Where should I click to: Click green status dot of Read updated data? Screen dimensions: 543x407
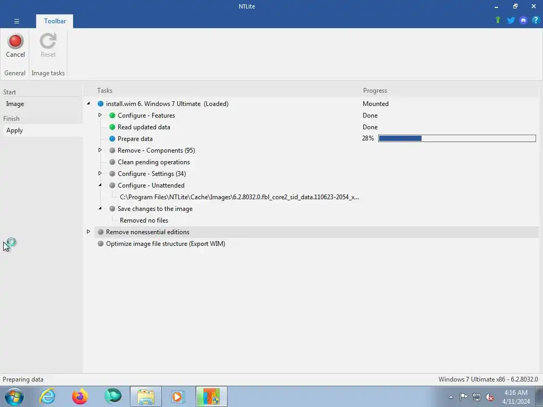[x=112, y=127]
